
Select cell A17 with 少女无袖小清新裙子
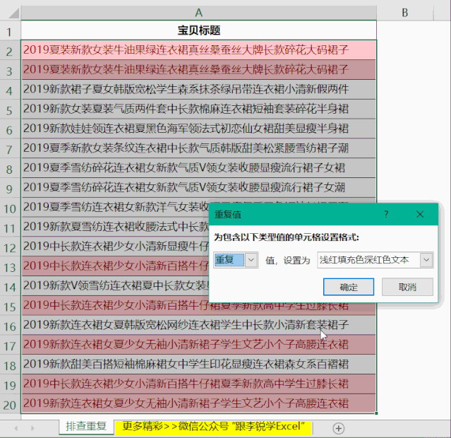199,345
